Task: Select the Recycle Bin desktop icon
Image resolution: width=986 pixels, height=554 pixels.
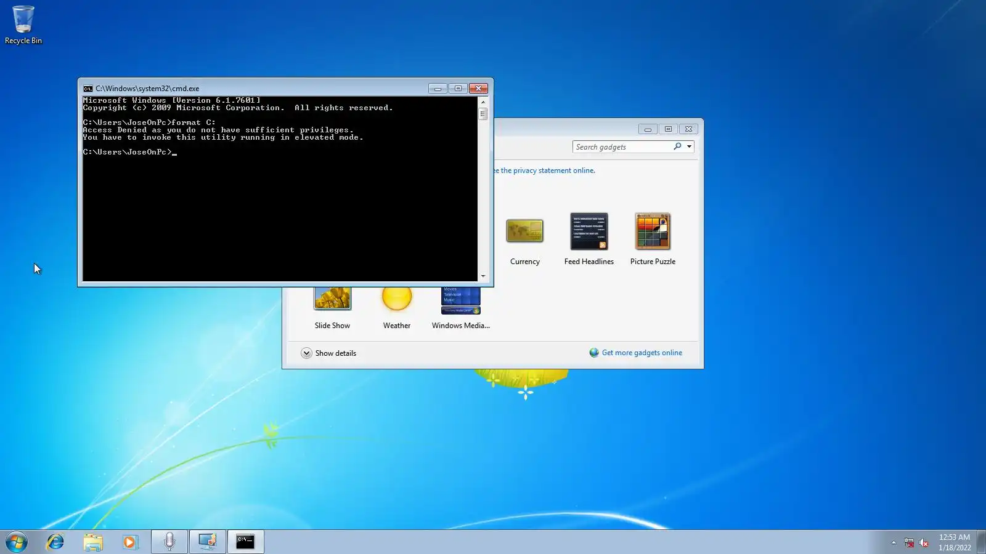Action: 23,25
